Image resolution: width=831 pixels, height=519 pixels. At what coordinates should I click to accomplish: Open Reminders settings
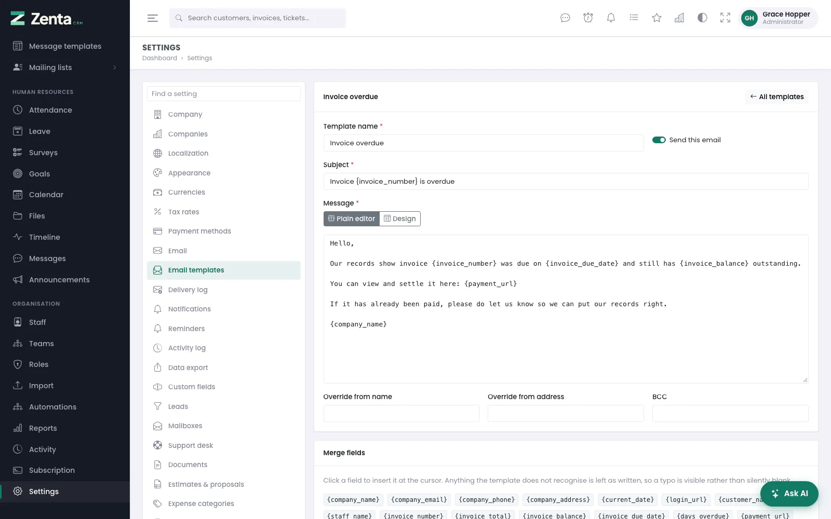(x=224, y=329)
